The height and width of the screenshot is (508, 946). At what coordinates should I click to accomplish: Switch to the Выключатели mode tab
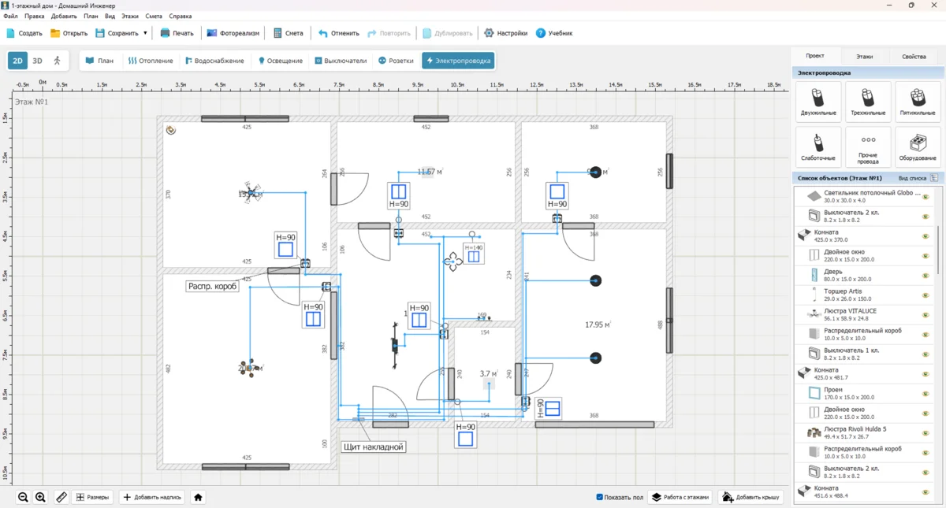[x=341, y=61]
